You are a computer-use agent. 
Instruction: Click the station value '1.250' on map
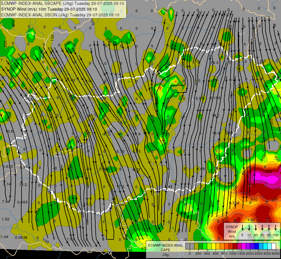(x=268, y=172)
